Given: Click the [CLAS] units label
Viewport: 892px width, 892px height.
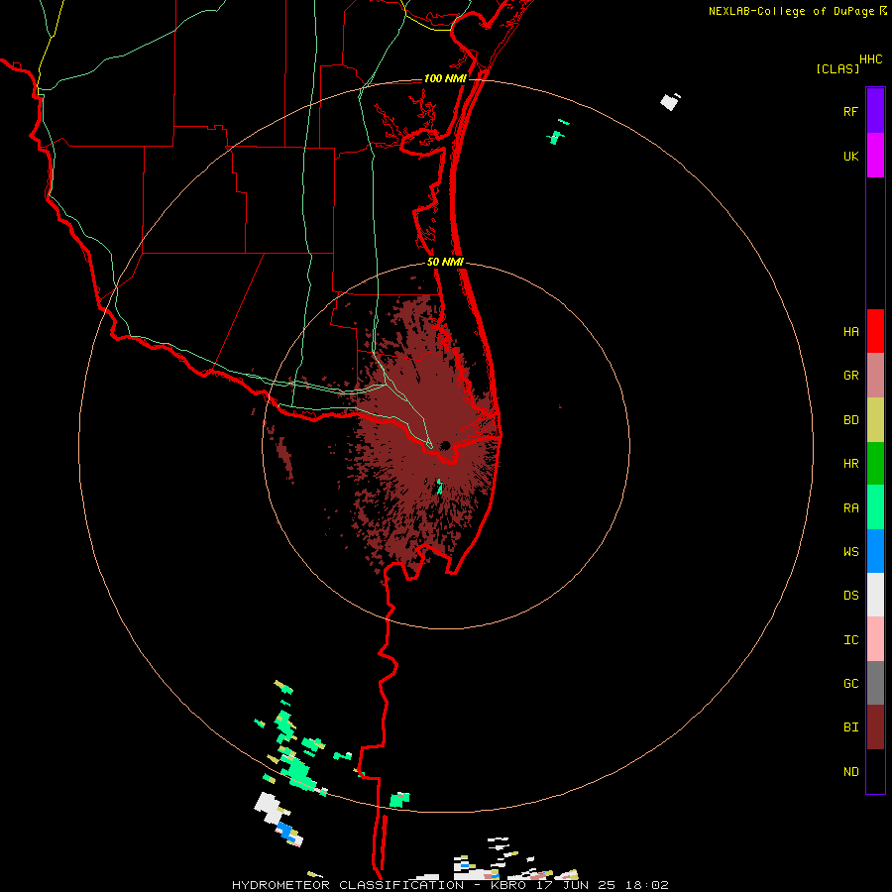Looking at the screenshot, I should 837,68.
